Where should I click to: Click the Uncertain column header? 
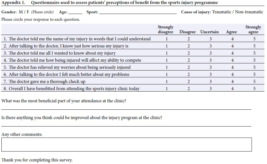coord(210,32)
